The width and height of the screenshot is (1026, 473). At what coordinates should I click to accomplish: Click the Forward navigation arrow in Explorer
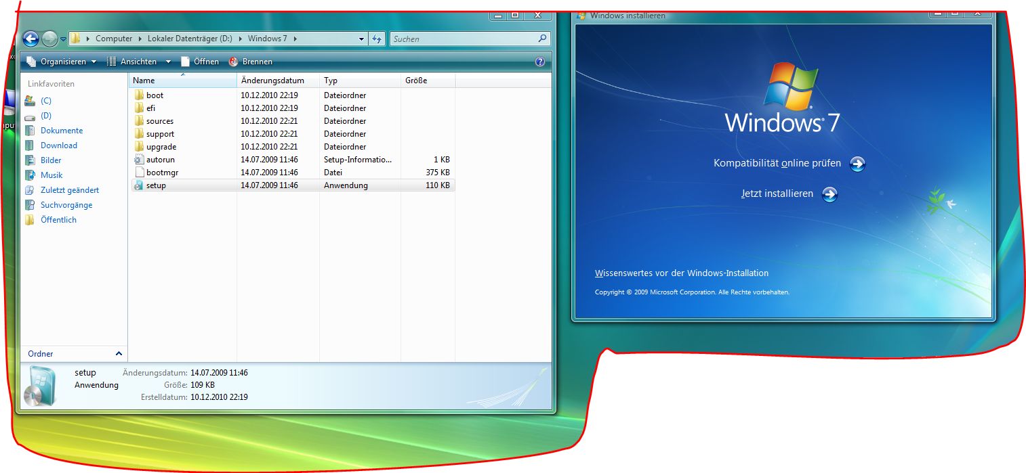[49, 39]
